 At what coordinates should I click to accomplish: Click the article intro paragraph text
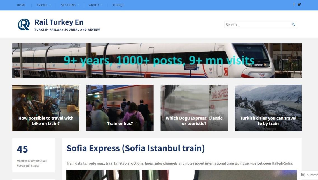[x=180, y=163]
